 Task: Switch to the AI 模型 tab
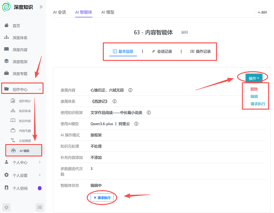click(x=108, y=12)
